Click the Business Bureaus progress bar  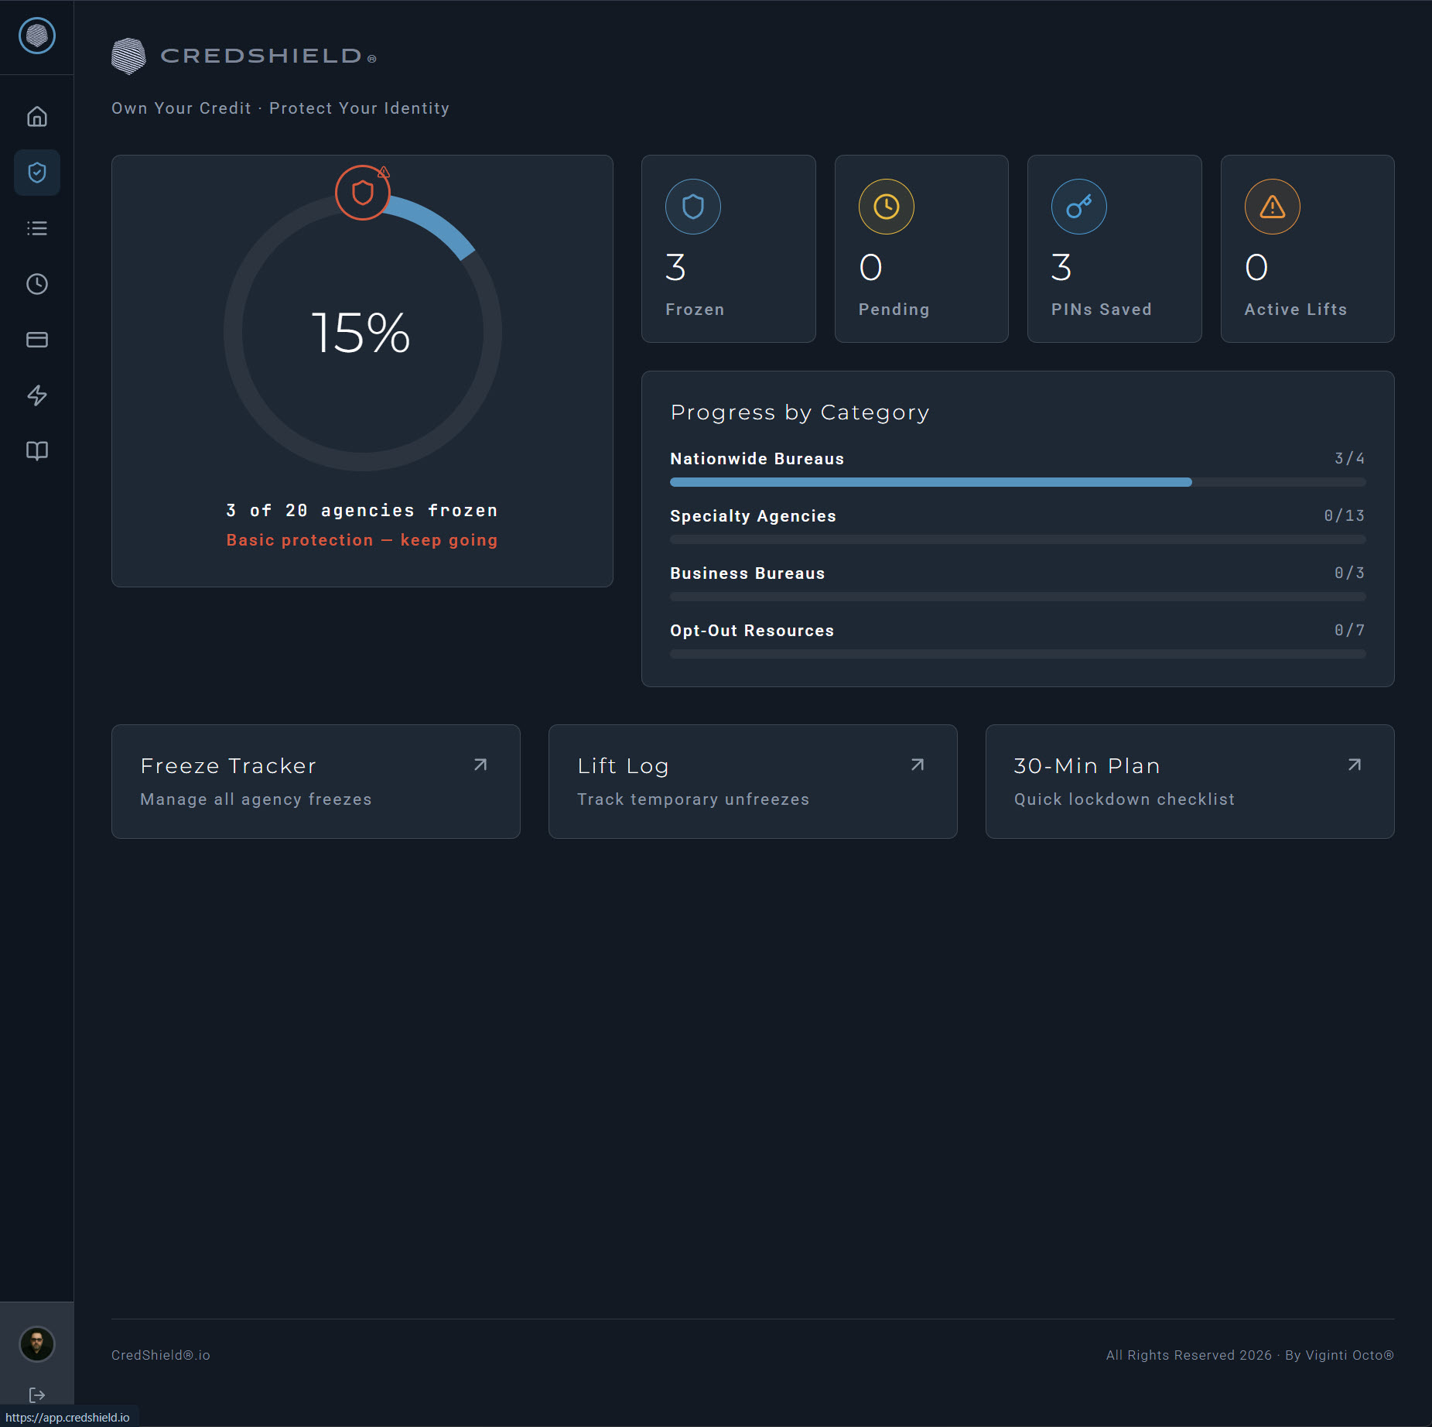tap(1018, 597)
